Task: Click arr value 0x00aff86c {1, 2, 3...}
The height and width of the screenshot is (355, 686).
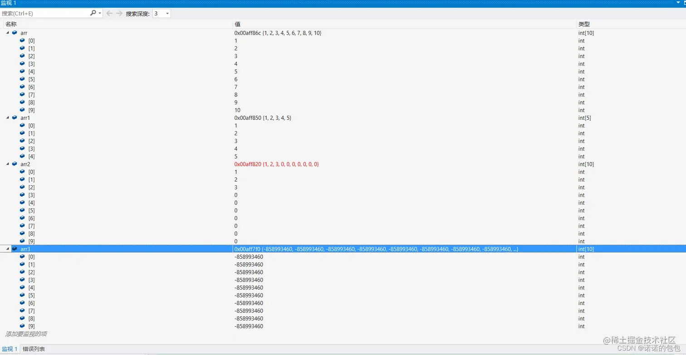Action: click(278, 33)
